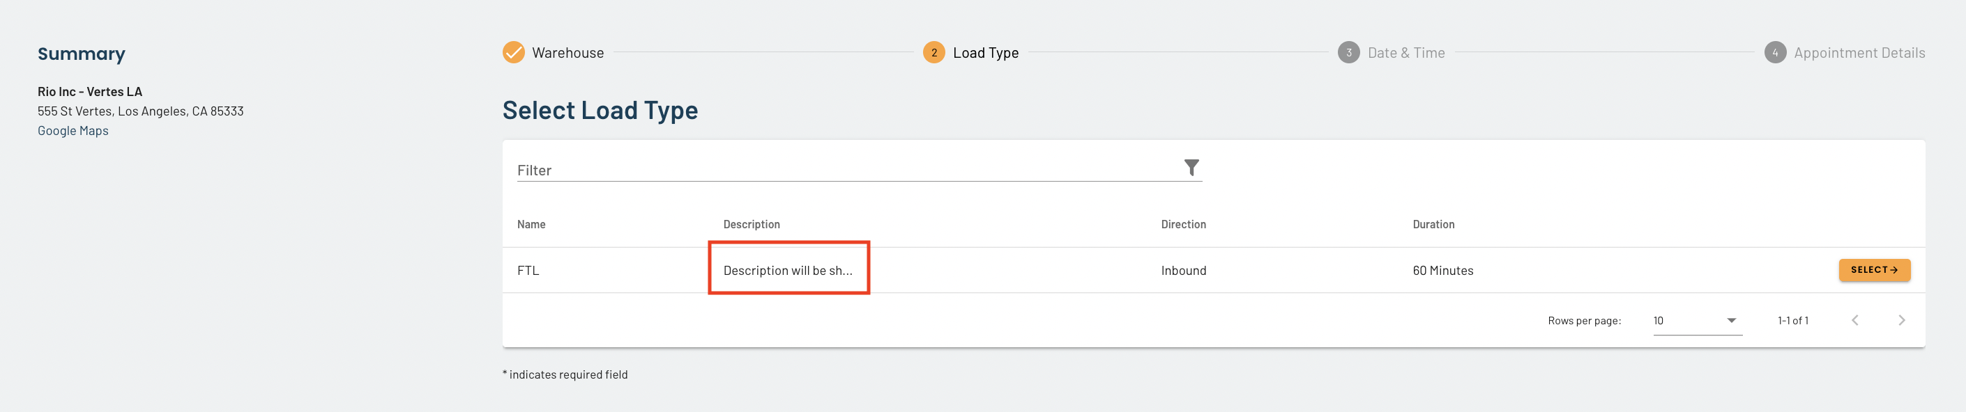
Task: Click the 'Select Load Type' heading
Action: (x=600, y=111)
